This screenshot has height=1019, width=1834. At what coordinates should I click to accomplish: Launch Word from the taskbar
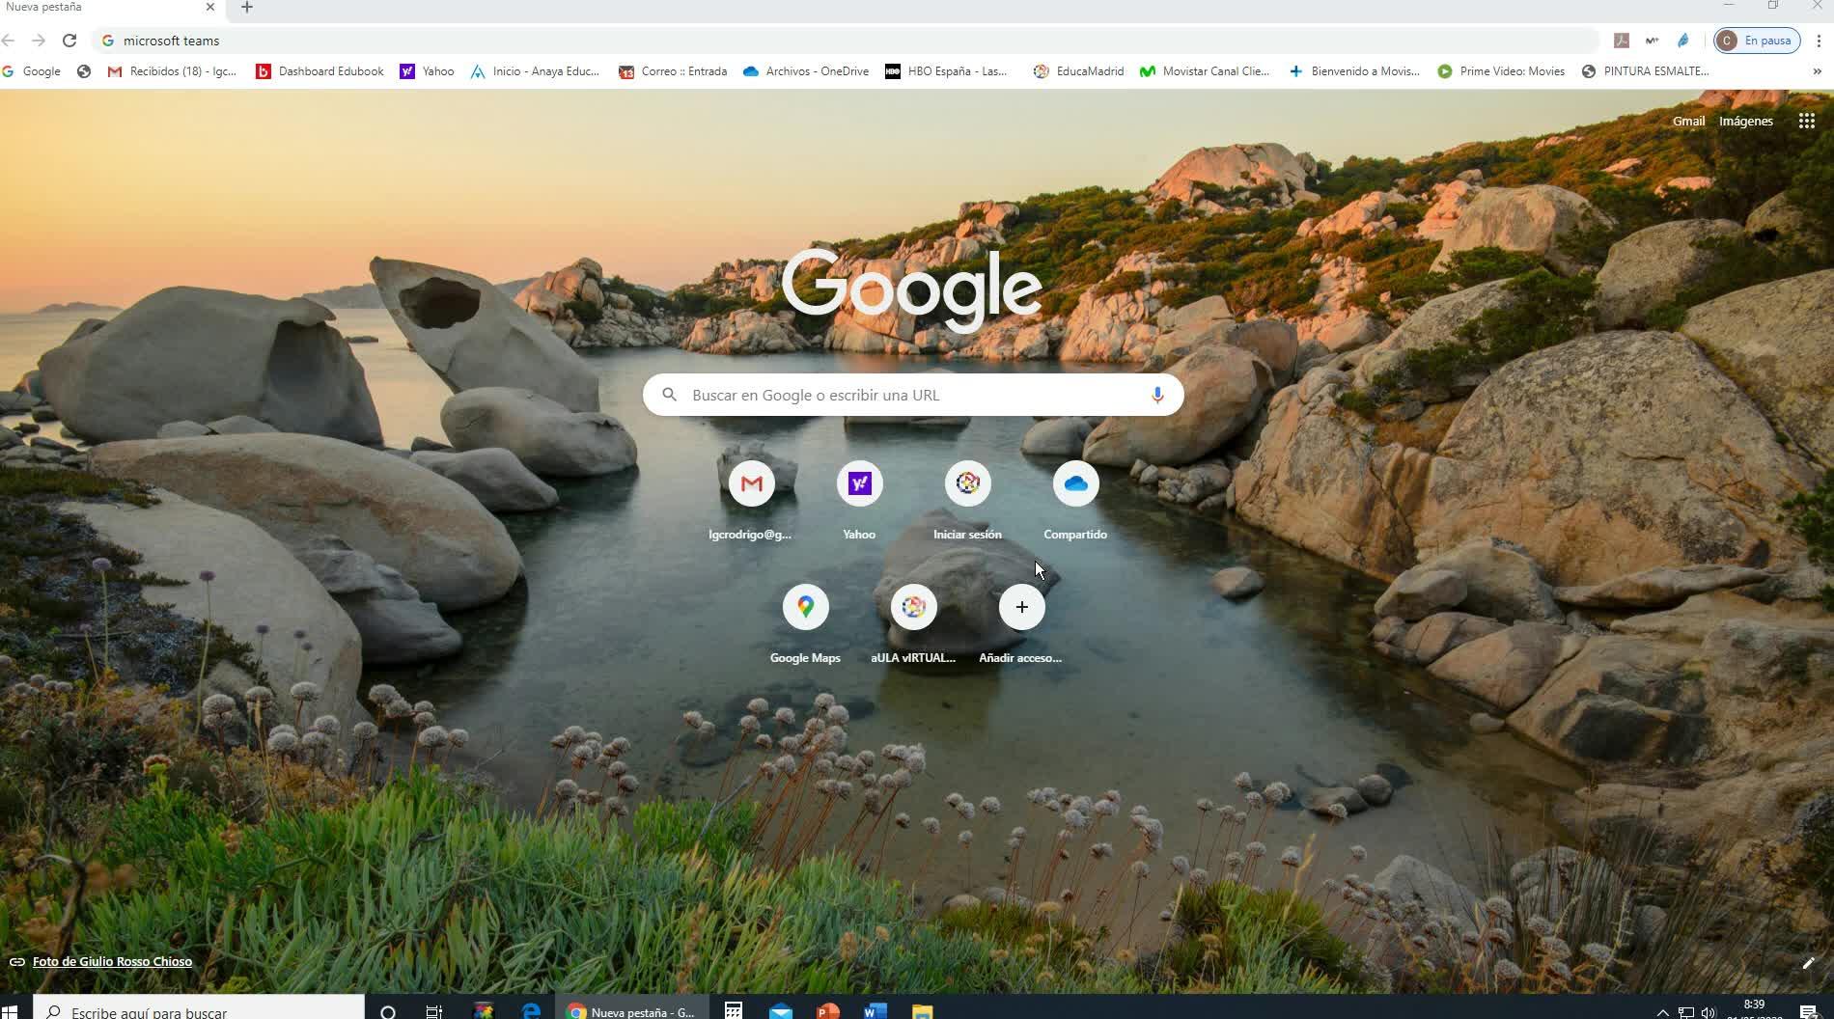point(875,1011)
